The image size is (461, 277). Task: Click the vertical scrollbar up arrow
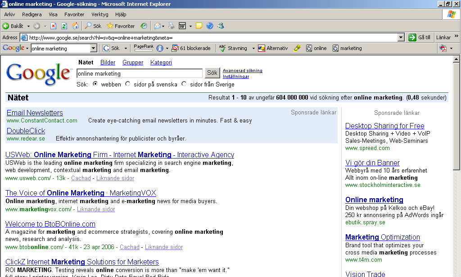tap(456, 59)
